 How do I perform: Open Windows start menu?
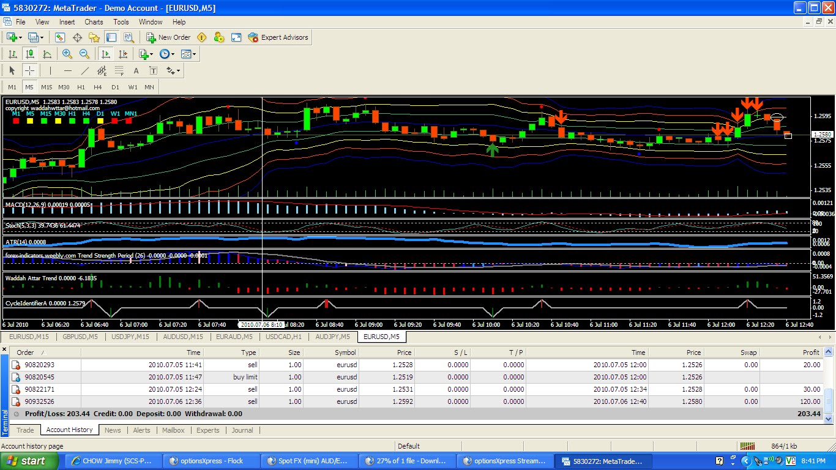(29, 461)
